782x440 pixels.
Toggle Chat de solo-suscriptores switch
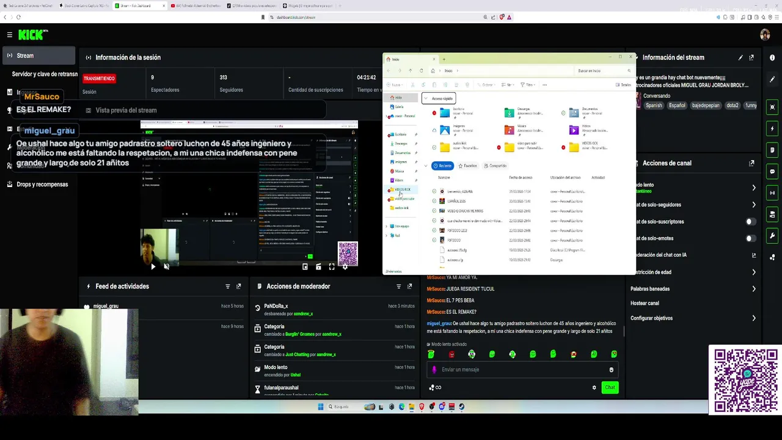750,222
